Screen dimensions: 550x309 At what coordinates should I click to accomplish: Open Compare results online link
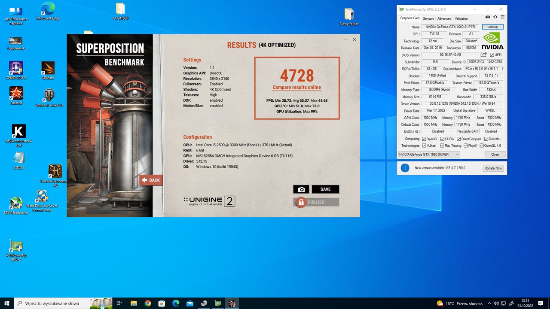coord(296,87)
